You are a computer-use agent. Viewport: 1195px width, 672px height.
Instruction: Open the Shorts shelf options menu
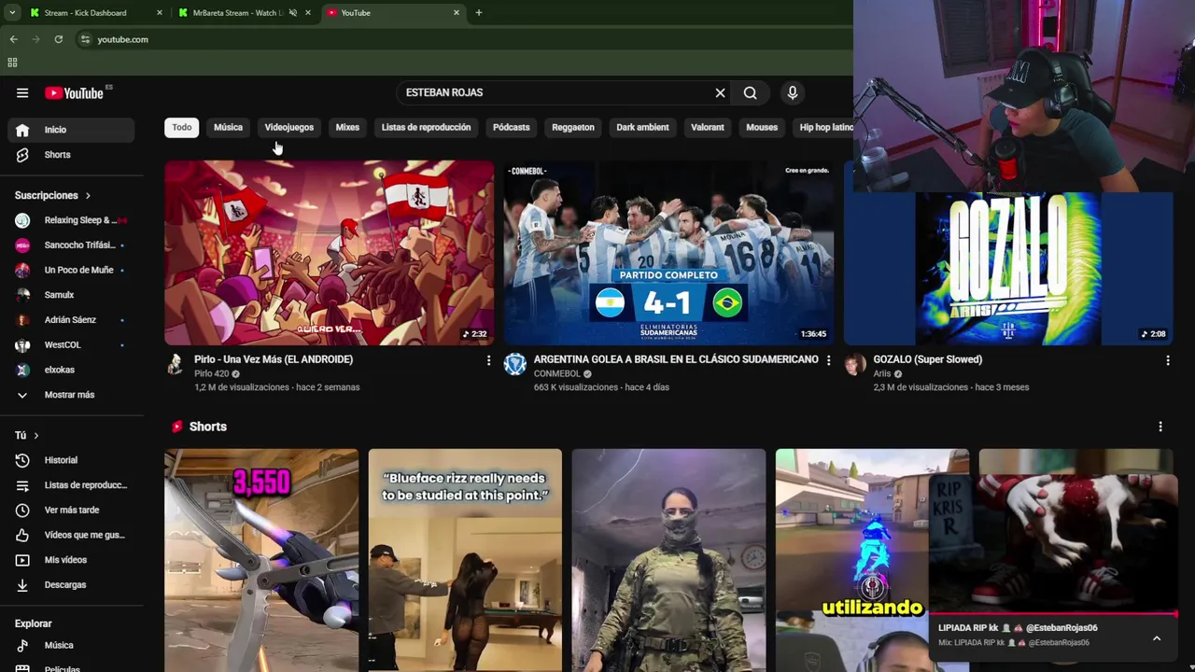click(1160, 427)
